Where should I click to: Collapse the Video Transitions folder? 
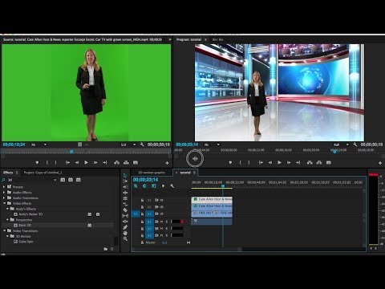4,230
